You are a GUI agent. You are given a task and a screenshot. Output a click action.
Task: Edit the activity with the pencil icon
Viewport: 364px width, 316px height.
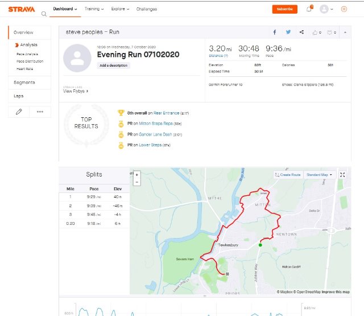coord(19,112)
